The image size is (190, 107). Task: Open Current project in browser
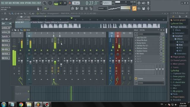click(179, 20)
